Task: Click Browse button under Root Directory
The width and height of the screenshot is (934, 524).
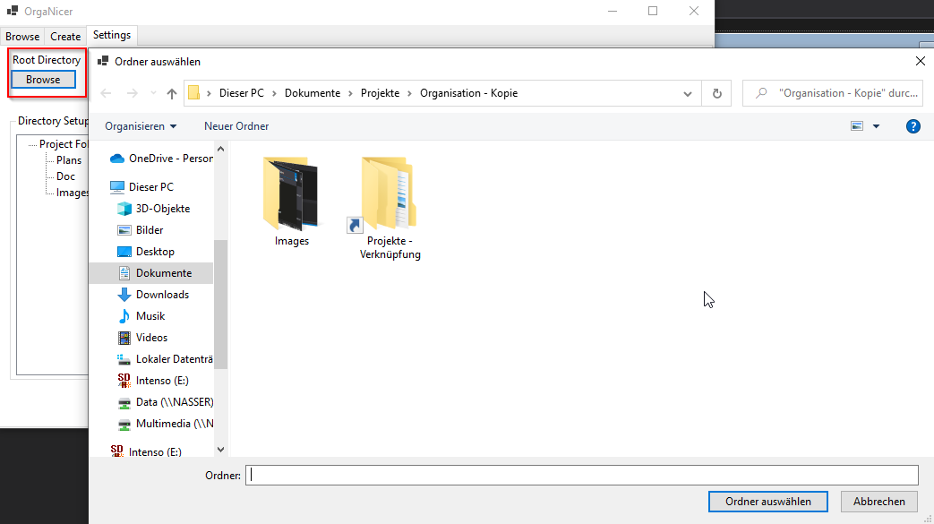Action: [x=44, y=80]
